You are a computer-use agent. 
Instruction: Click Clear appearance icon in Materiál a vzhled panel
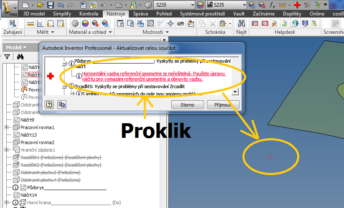pos(95,23)
